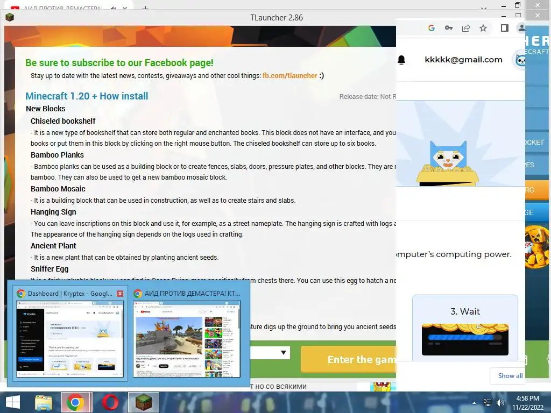Open the volume speaker tray icon
Viewport: 551px width, 413px height.
[500, 403]
